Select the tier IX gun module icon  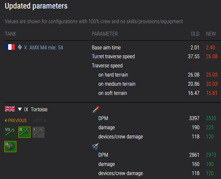(24, 132)
